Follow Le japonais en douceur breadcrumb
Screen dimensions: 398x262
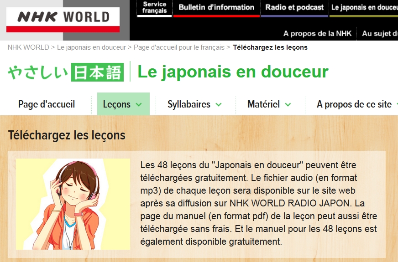click(91, 47)
